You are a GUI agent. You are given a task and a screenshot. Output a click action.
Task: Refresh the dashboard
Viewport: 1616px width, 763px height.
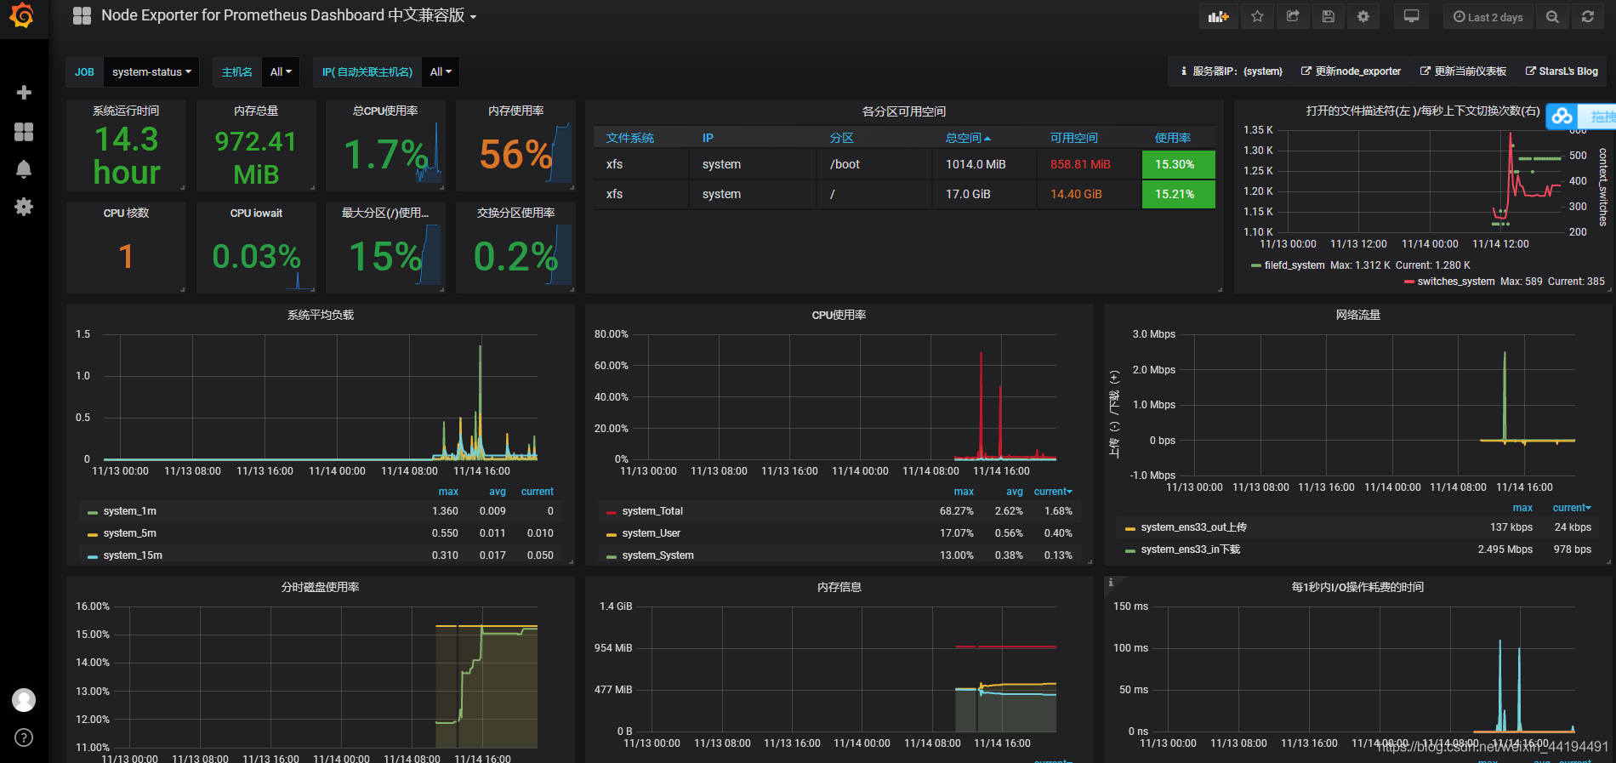(1588, 16)
